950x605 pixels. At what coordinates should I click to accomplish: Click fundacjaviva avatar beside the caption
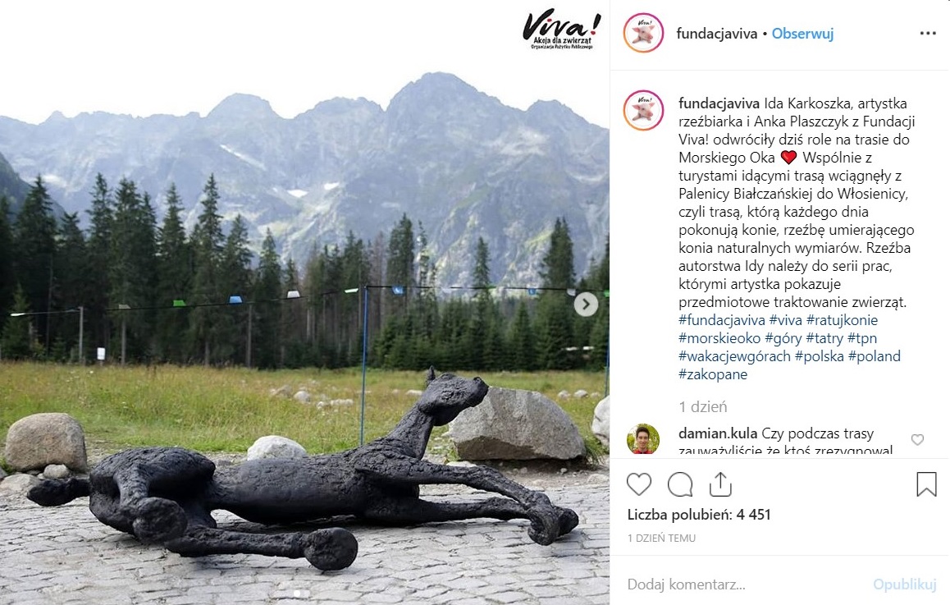point(643,110)
